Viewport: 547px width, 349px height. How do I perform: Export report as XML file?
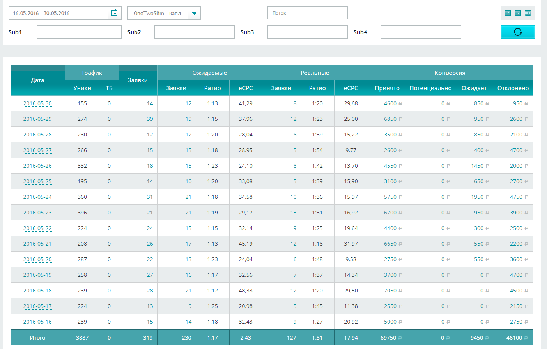[x=528, y=13]
